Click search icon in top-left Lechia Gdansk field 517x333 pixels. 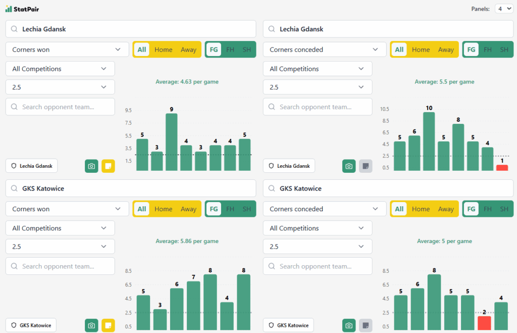click(x=14, y=29)
